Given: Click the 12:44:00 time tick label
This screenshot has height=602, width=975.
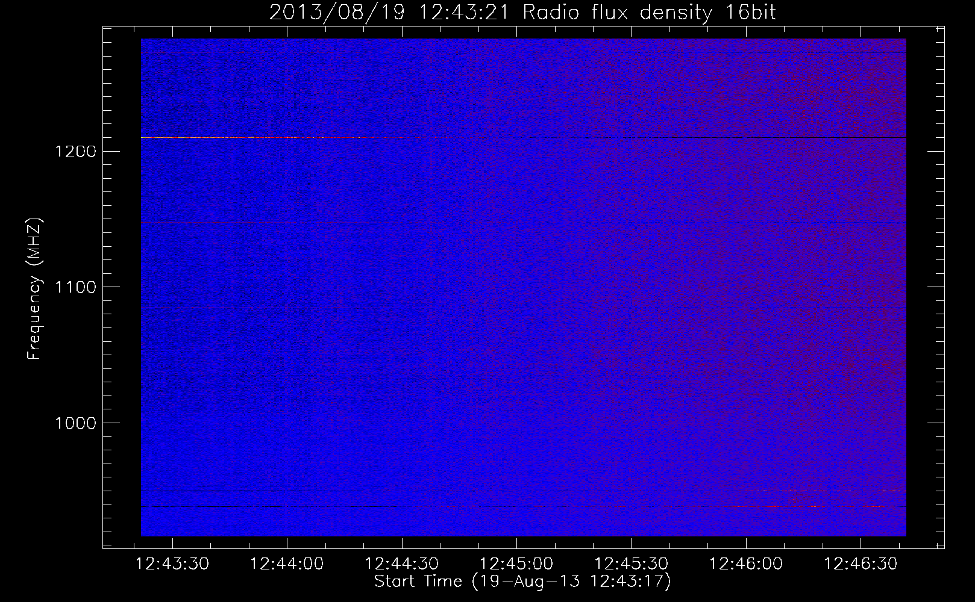Looking at the screenshot, I should coord(287,564).
